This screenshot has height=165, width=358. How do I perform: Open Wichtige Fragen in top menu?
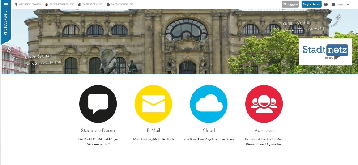tap(30, 4)
